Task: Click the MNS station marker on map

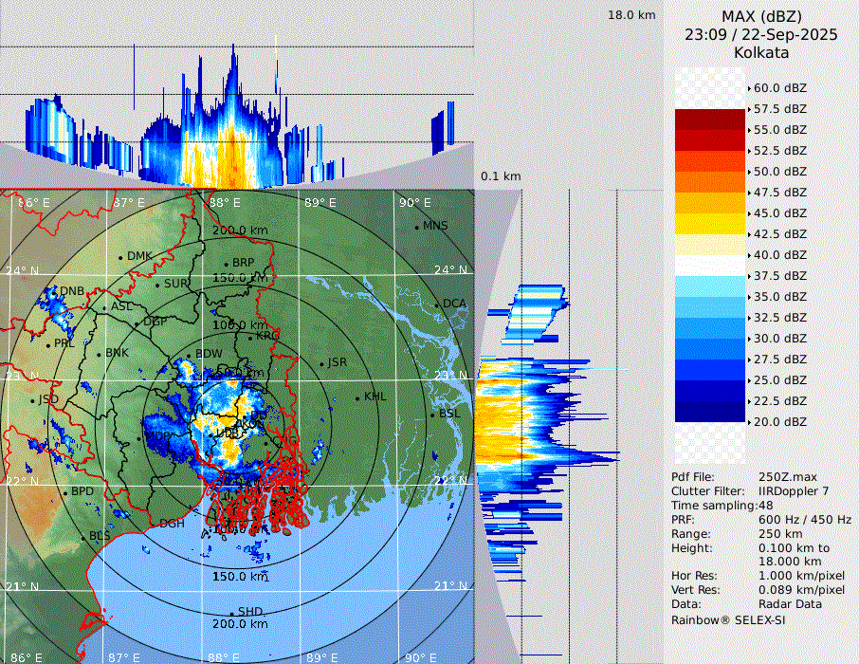Action: 416,227
